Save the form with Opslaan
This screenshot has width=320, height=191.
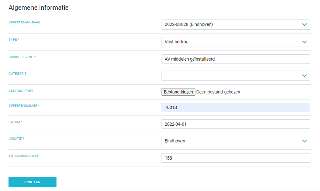tap(33, 182)
